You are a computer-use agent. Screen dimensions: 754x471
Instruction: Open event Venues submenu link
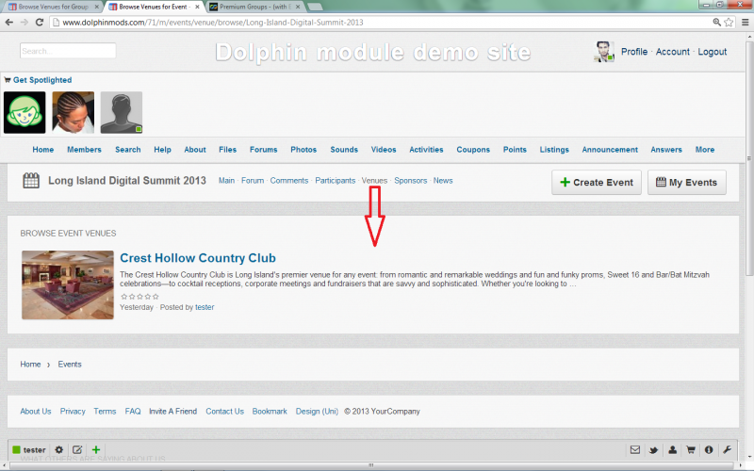[x=374, y=181]
